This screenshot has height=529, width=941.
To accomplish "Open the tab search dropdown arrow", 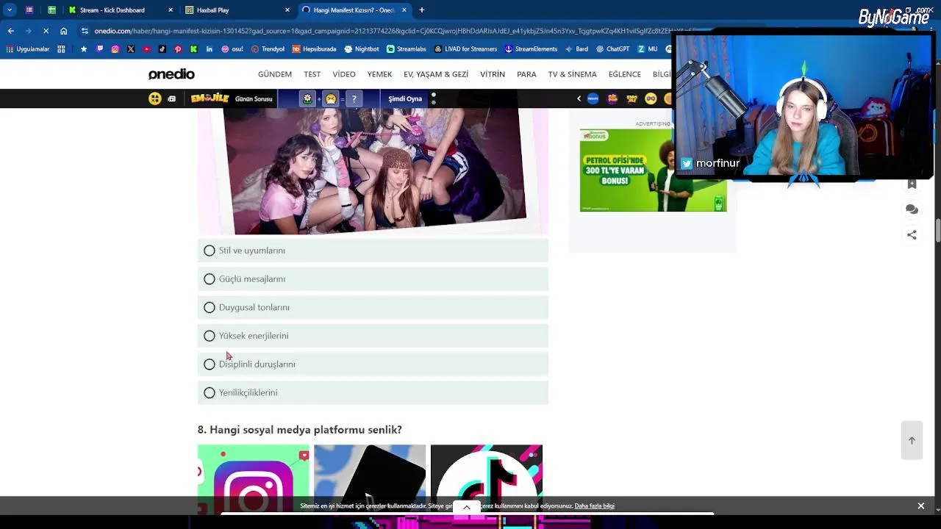I will [10, 10].
